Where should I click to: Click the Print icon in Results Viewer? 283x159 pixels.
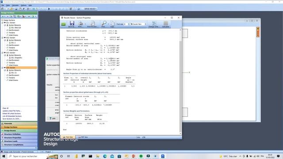click(80, 24)
